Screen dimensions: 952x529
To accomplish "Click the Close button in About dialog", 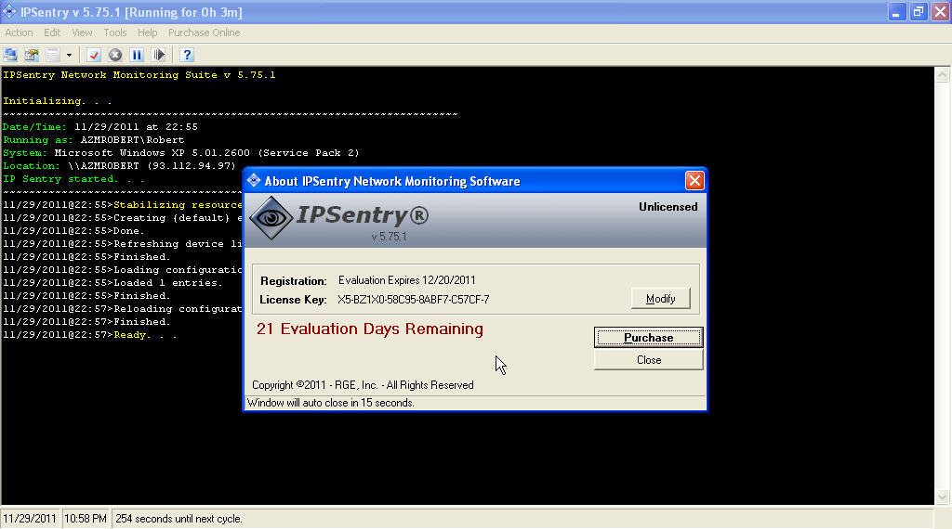I will [648, 360].
